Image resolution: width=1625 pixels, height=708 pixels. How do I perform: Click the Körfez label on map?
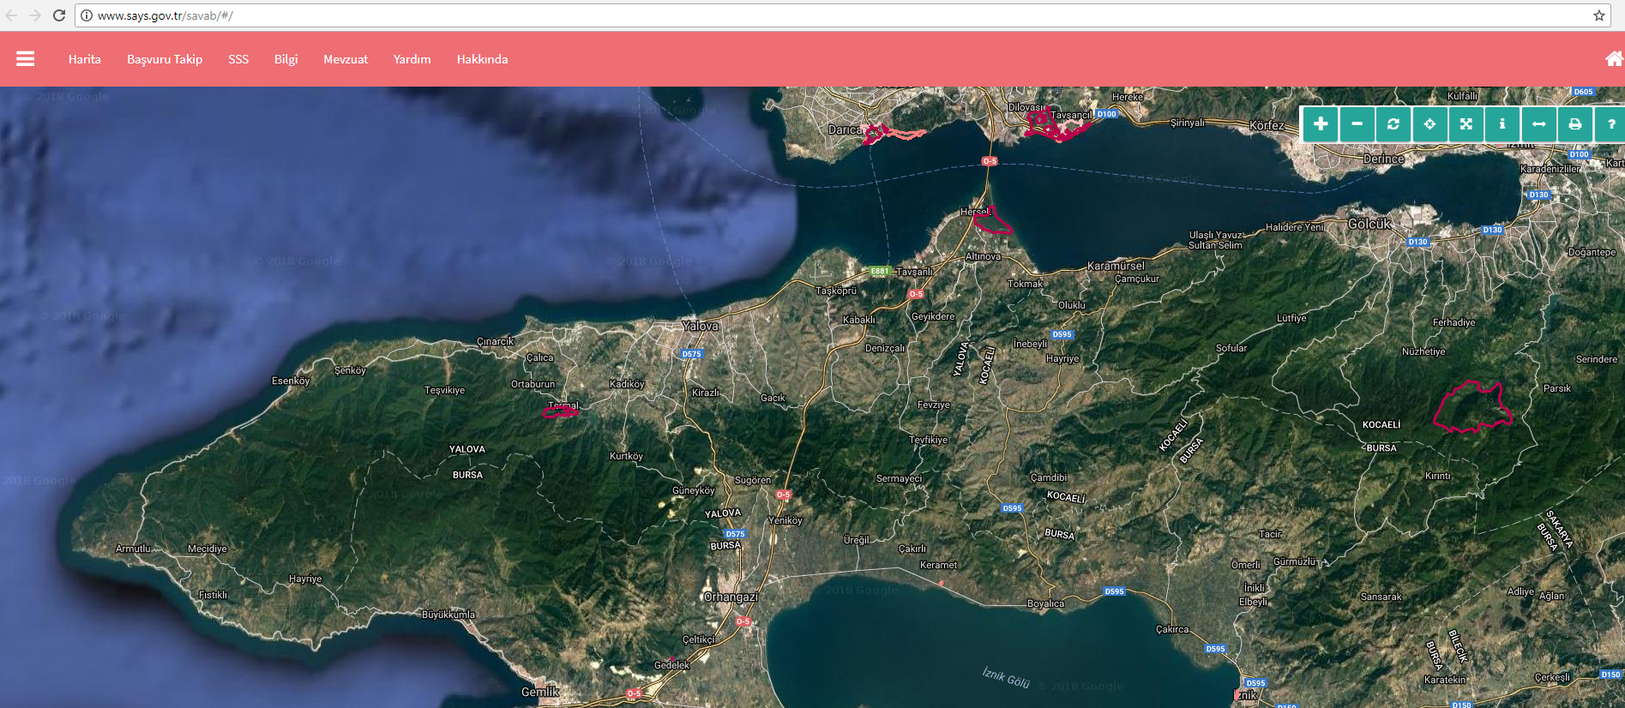coord(1267,125)
